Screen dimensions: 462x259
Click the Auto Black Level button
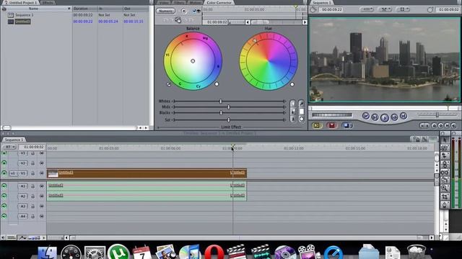click(x=292, y=119)
